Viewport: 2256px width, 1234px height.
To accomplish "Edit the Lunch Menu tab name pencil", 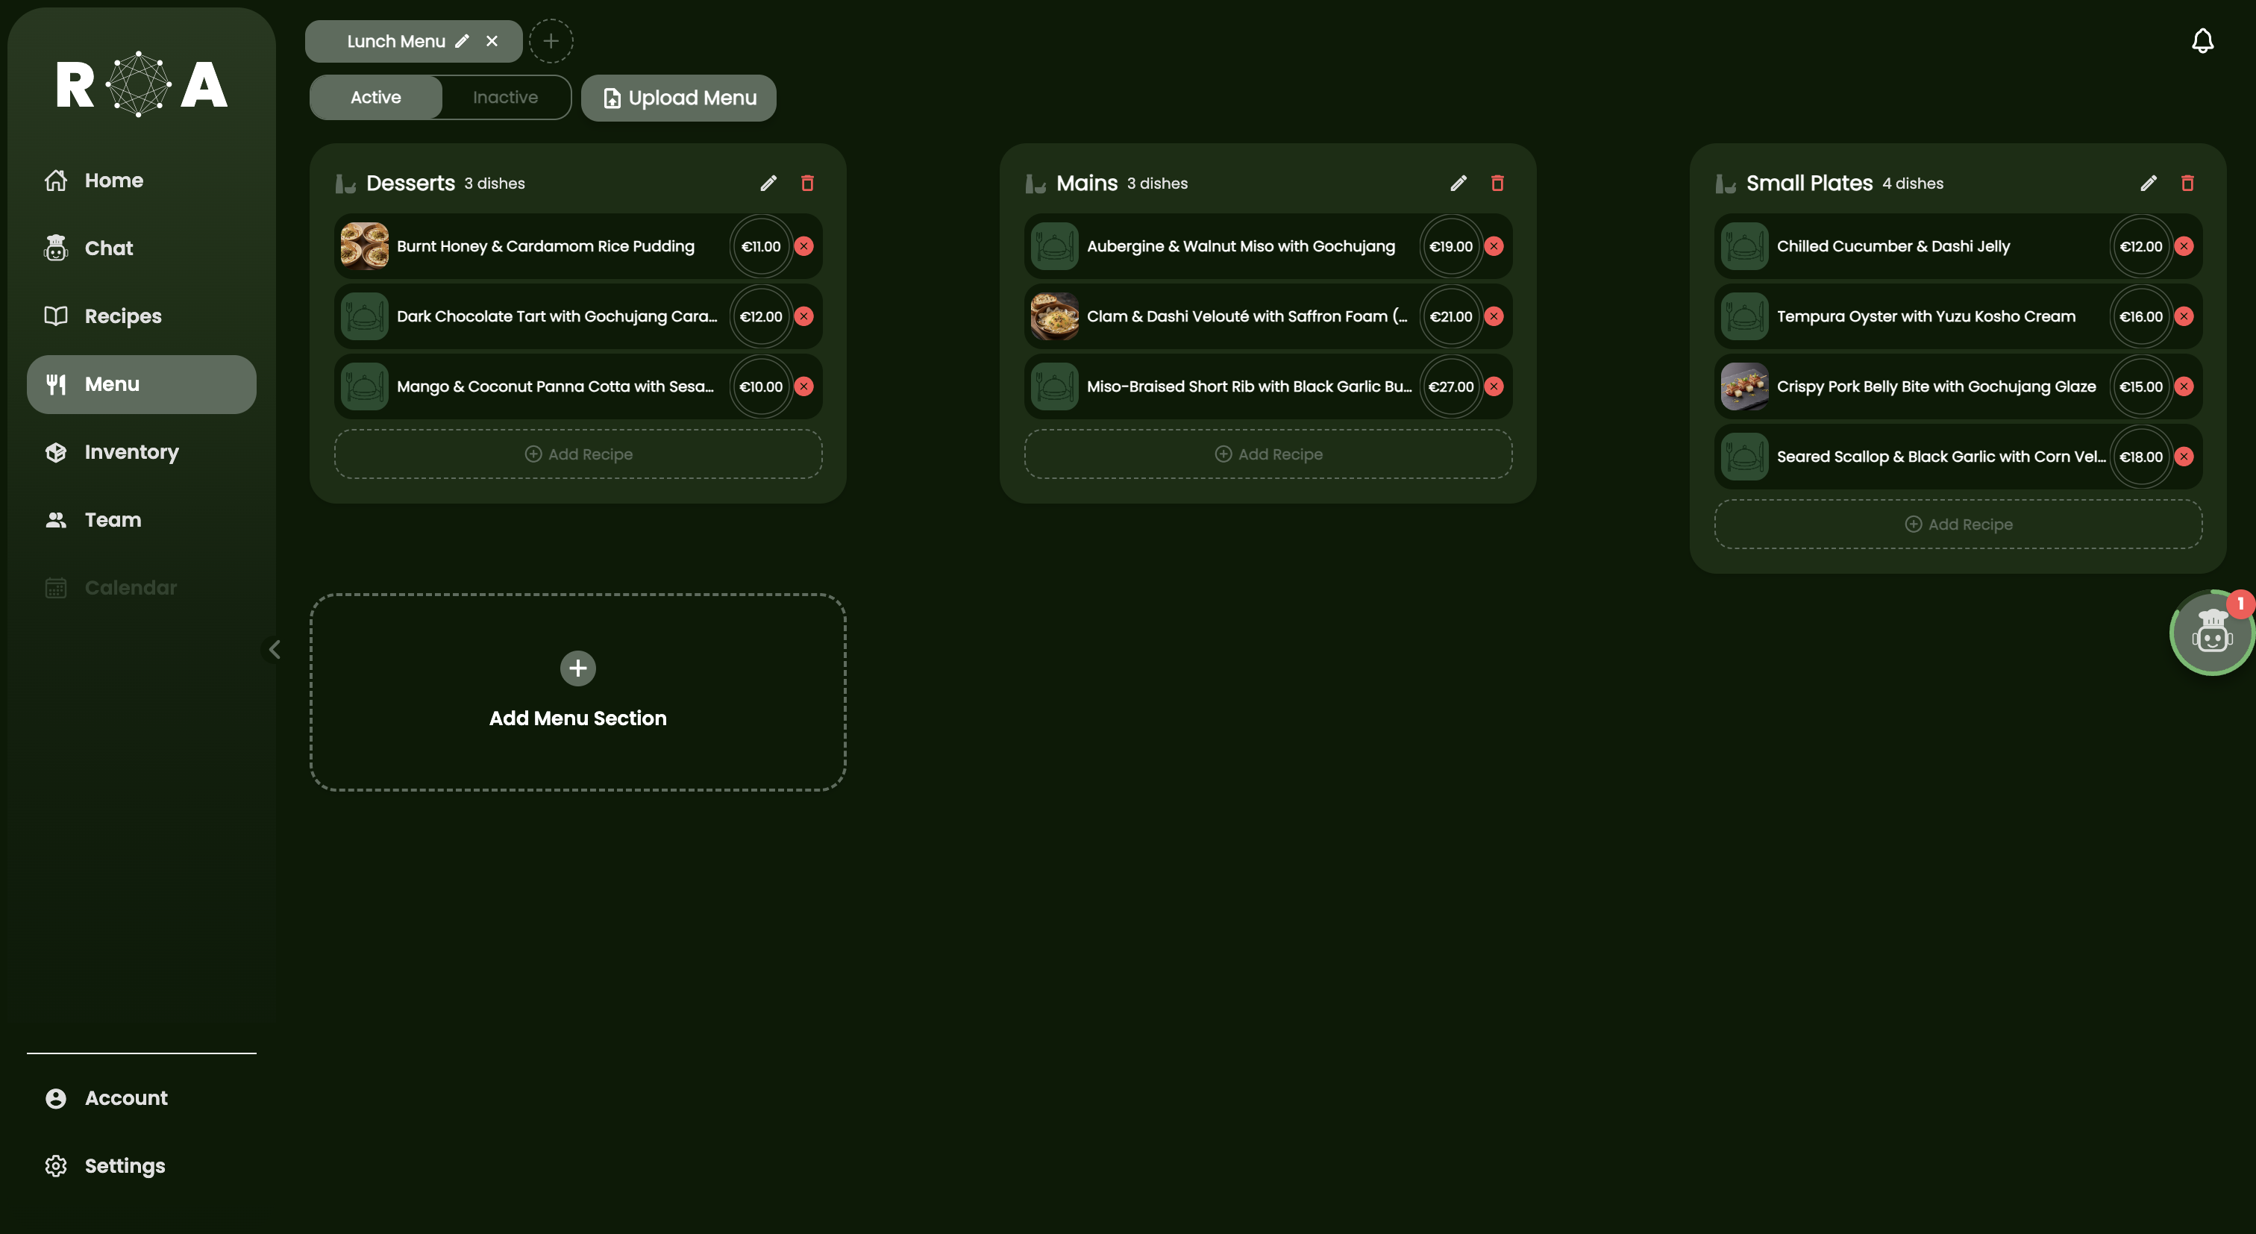I will (x=463, y=41).
